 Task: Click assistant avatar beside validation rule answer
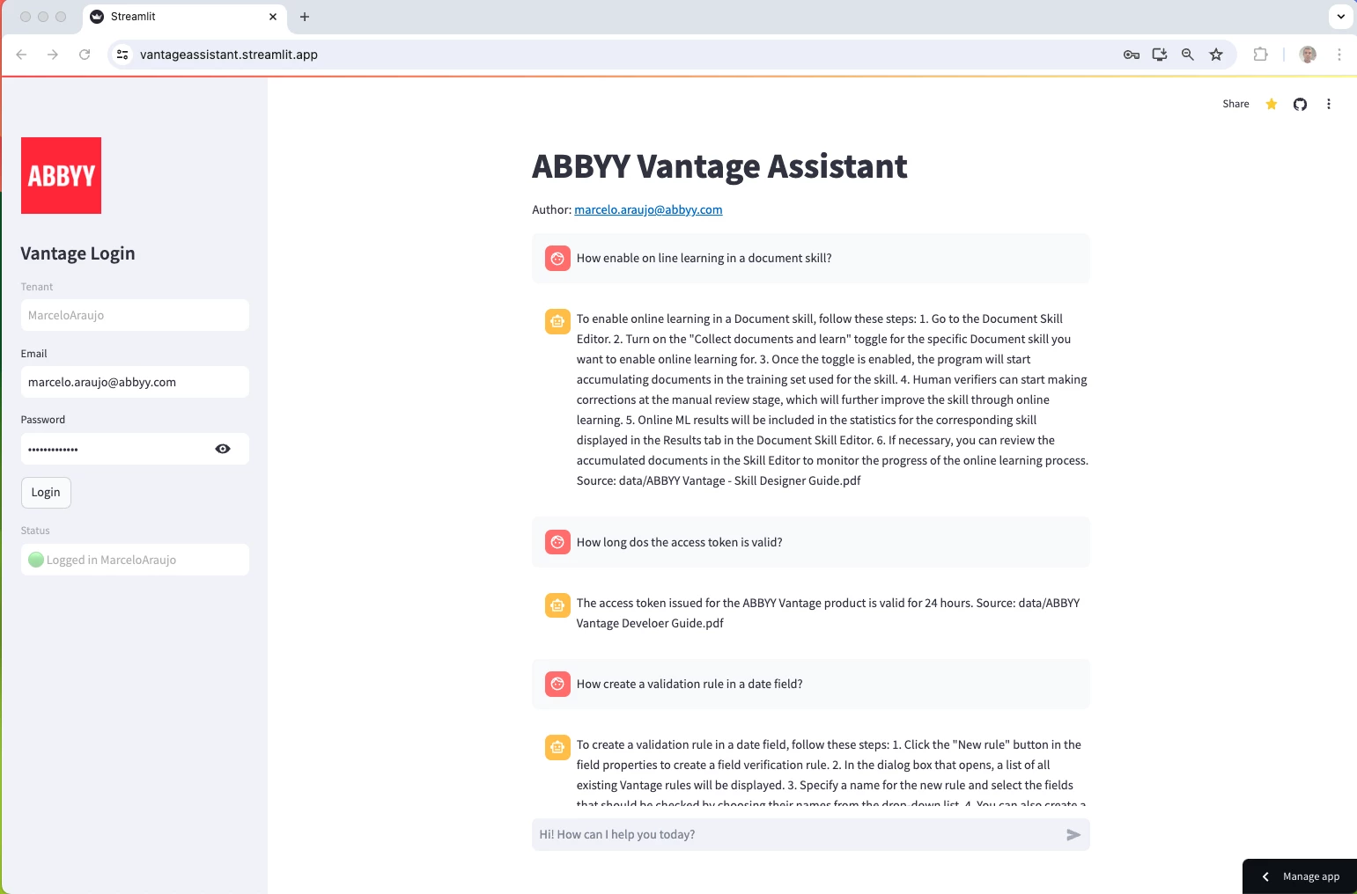(557, 747)
